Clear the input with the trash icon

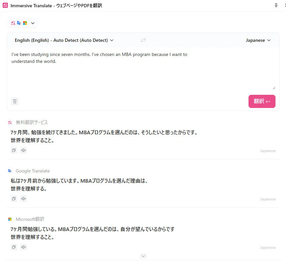coord(15,101)
